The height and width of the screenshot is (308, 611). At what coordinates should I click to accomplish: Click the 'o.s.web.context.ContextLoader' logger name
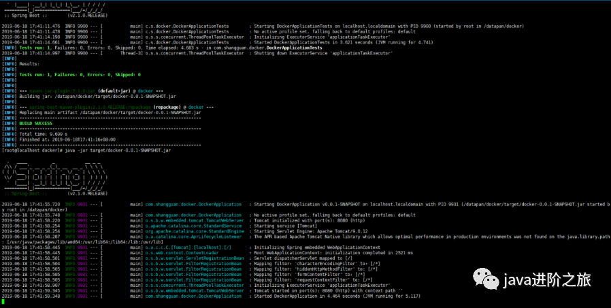pyautogui.click(x=182, y=253)
